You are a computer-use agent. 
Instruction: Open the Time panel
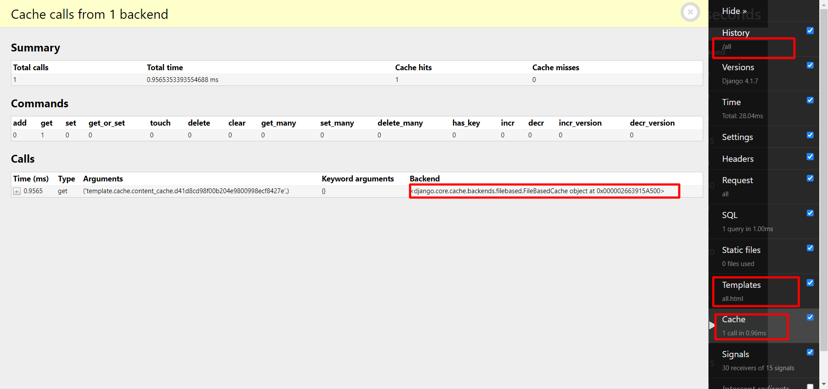pyautogui.click(x=731, y=102)
